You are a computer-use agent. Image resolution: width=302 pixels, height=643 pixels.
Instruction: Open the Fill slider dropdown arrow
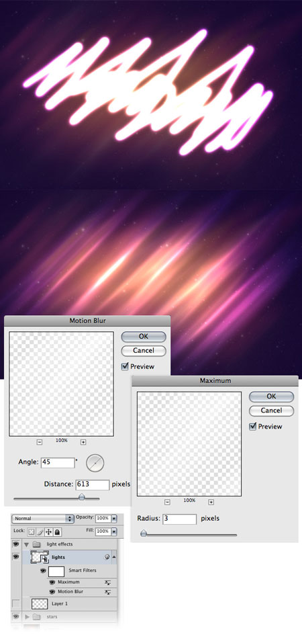tap(114, 531)
